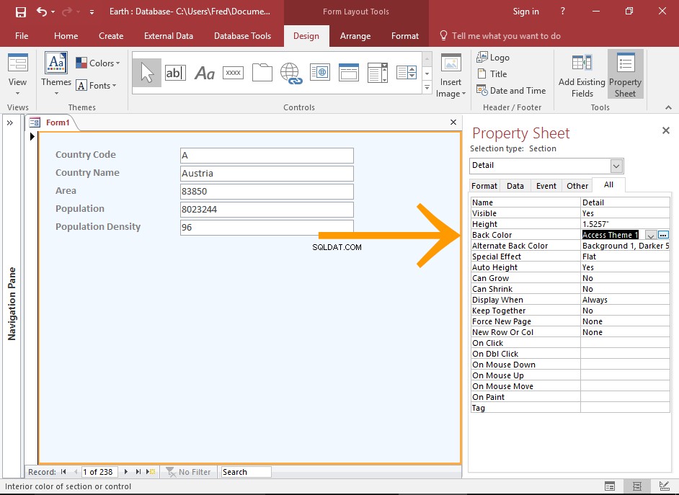Create a new blank record
The height and width of the screenshot is (495, 679).
(151, 472)
